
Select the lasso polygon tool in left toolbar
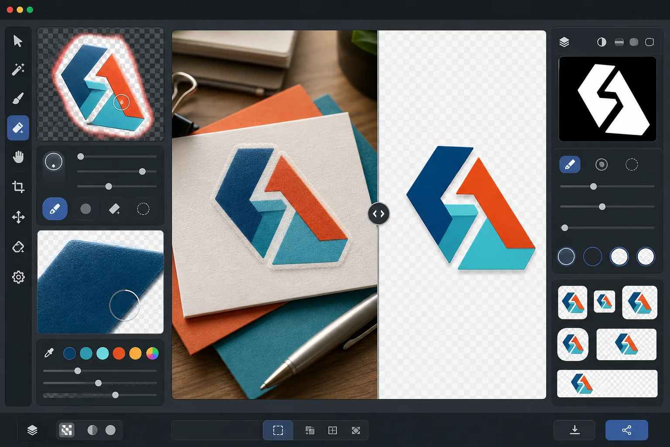(x=18, y=247)
